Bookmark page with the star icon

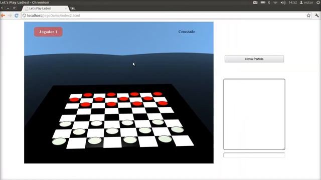point(308,15)
